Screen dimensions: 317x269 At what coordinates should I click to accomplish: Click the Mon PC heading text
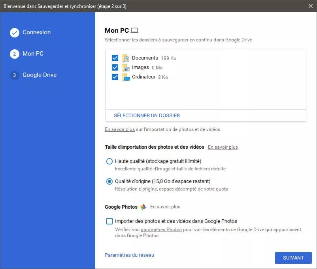[117, 30]
